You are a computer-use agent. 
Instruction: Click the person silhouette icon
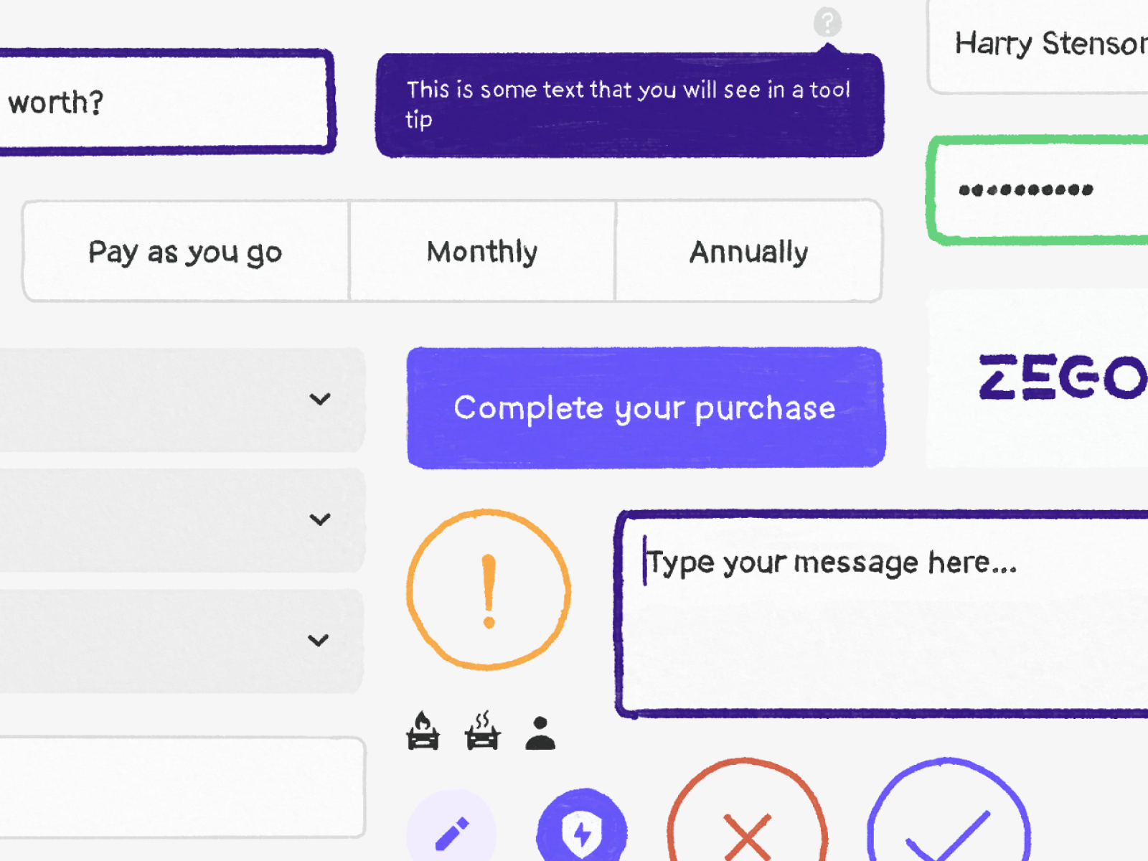click(540, 733)
